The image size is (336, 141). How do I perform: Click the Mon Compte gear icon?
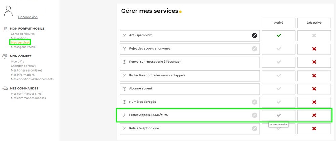pos(5,56)
